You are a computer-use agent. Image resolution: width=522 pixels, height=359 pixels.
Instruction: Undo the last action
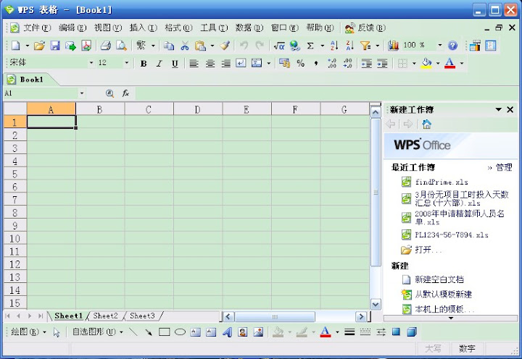[244, 46]
